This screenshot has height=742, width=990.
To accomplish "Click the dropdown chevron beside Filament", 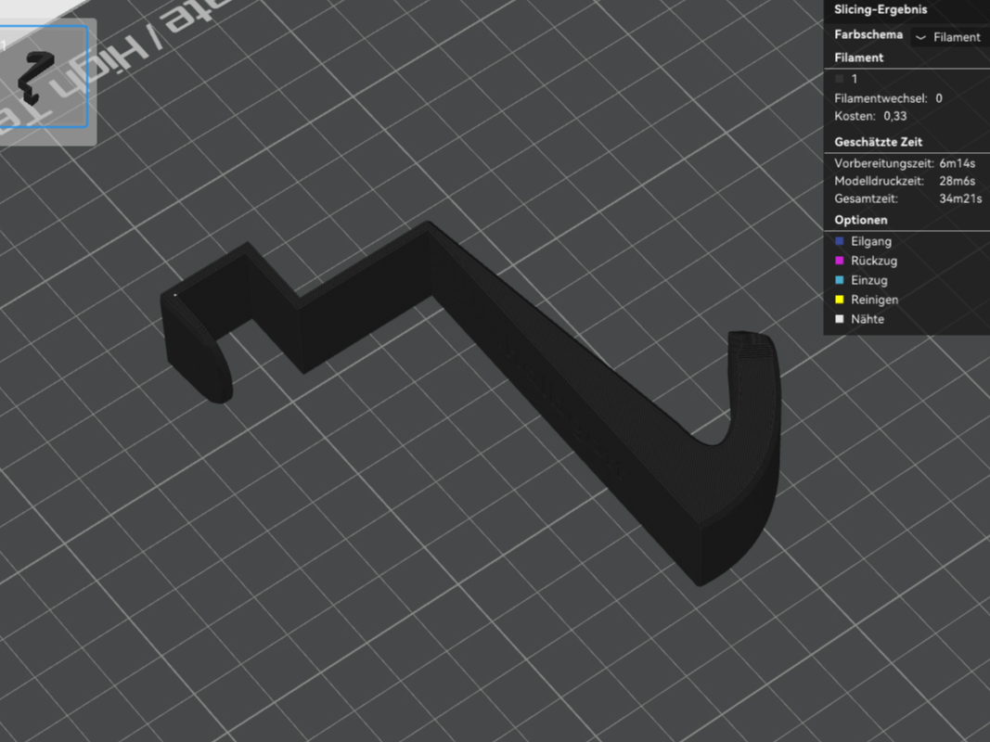I will click(x=920, y=38).
